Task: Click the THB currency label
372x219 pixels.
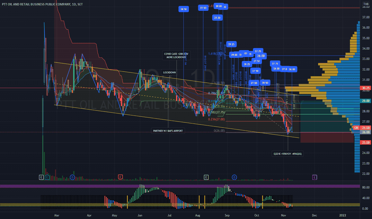Action: (366, 4)
